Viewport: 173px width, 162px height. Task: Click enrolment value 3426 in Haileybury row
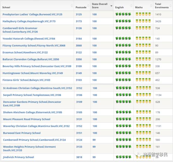click(158, 21)
